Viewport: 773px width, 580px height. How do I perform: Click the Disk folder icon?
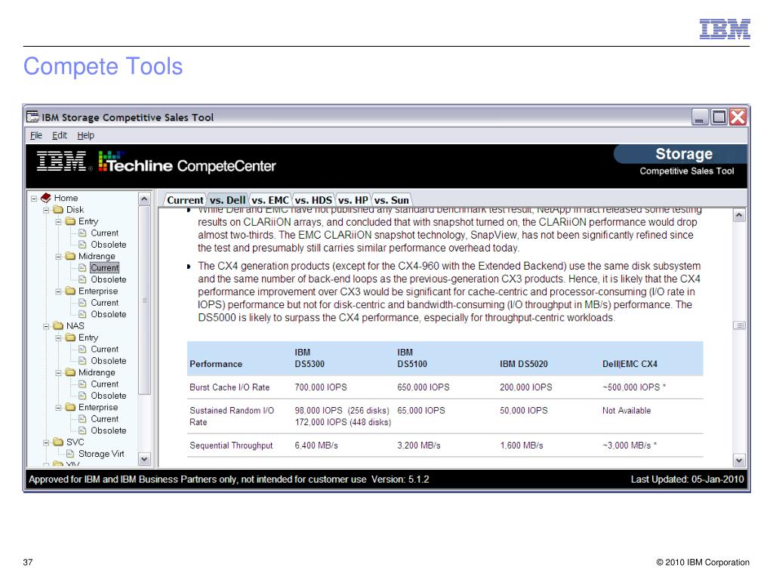[x=58, y=210]
